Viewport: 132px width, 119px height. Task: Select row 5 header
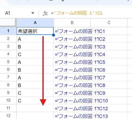pyautogui.click(x=8, y=62)
